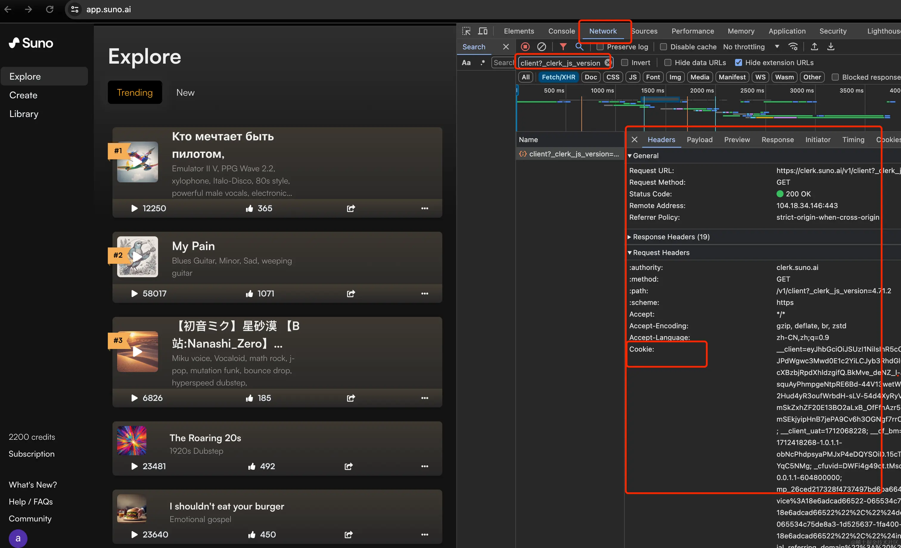Switch to the New songs view
Viewport: 901px width, 548px height.
coord(185,93)
